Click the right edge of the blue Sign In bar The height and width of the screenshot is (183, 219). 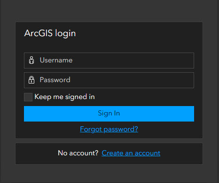191,114
